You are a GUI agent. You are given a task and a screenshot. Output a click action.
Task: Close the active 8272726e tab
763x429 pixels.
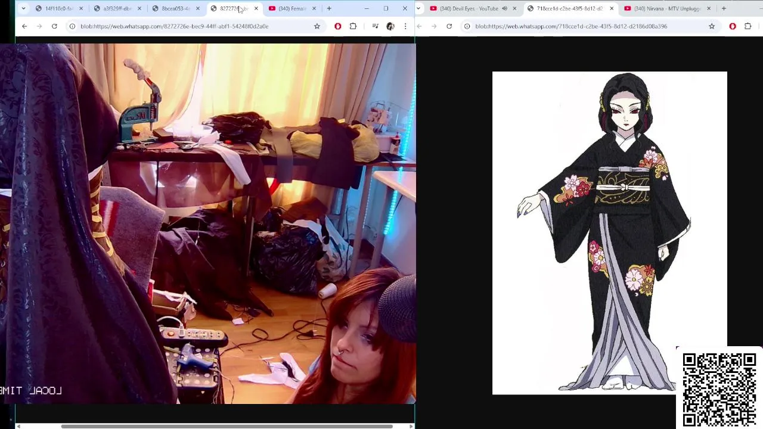[256, 8]
